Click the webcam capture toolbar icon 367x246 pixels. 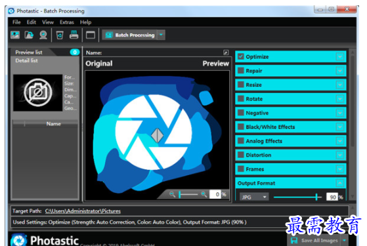click(x=43, y=35)
